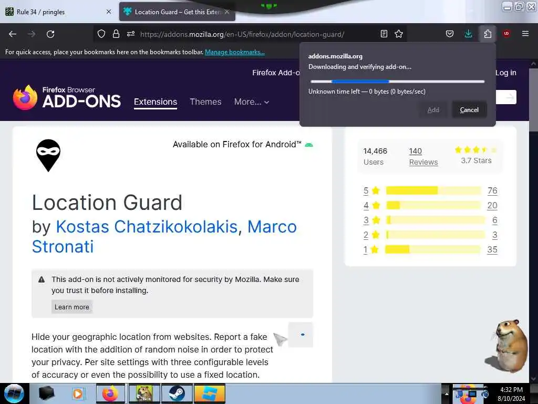Click the 14,466 Users count
Image resolution: width=538 pixels, height=404 pixels.
[375, 156]
